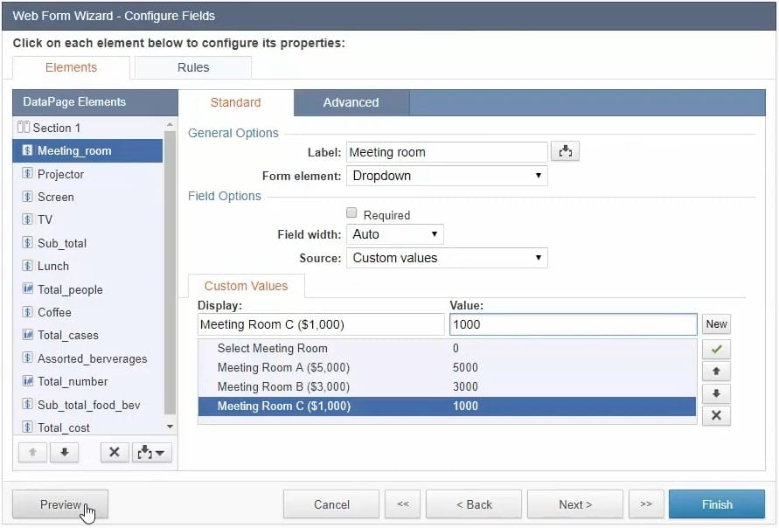Move DataPage element down in the list

[x=64, y=452]
